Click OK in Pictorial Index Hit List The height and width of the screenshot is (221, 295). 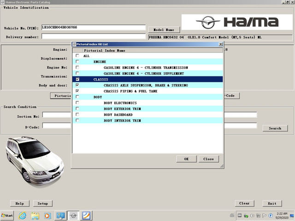(x=186, y=159)
